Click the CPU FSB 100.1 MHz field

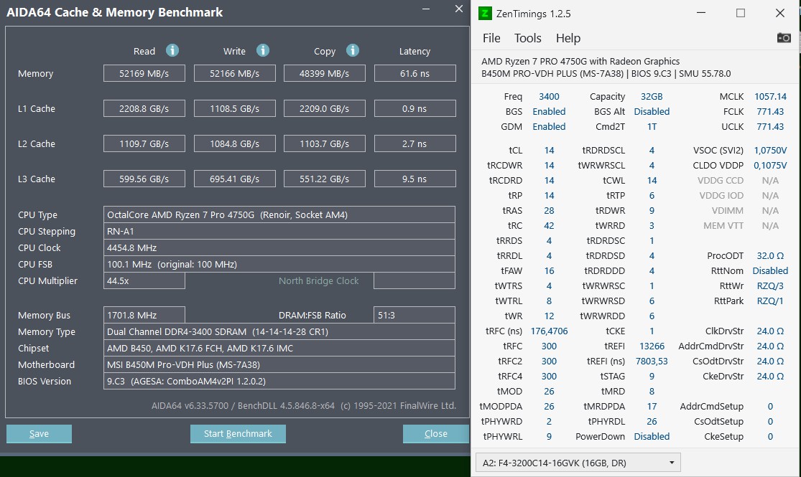pyautogui.click(x=279, y=264)
